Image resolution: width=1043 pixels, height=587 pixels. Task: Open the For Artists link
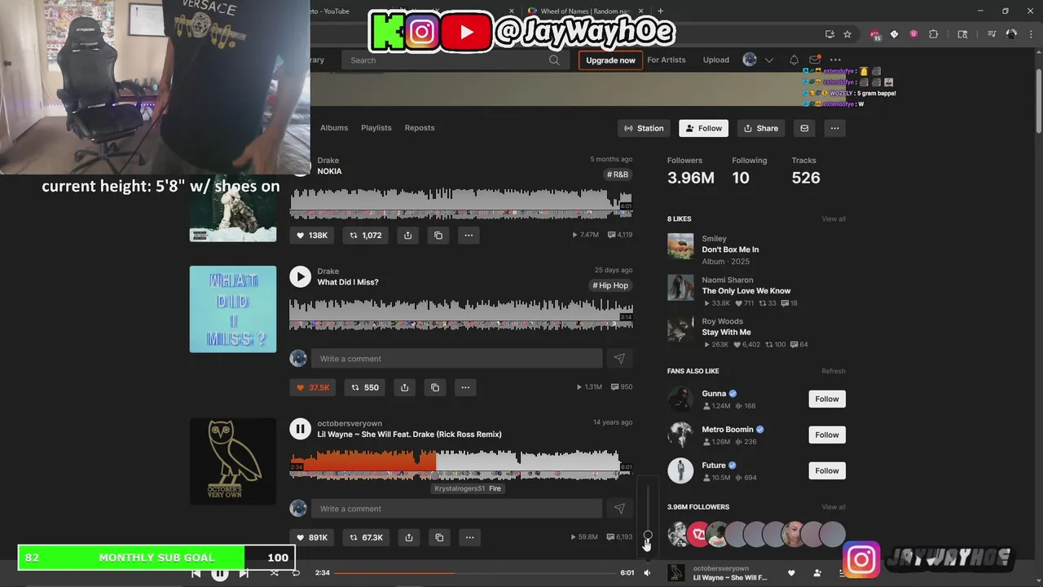667,60
